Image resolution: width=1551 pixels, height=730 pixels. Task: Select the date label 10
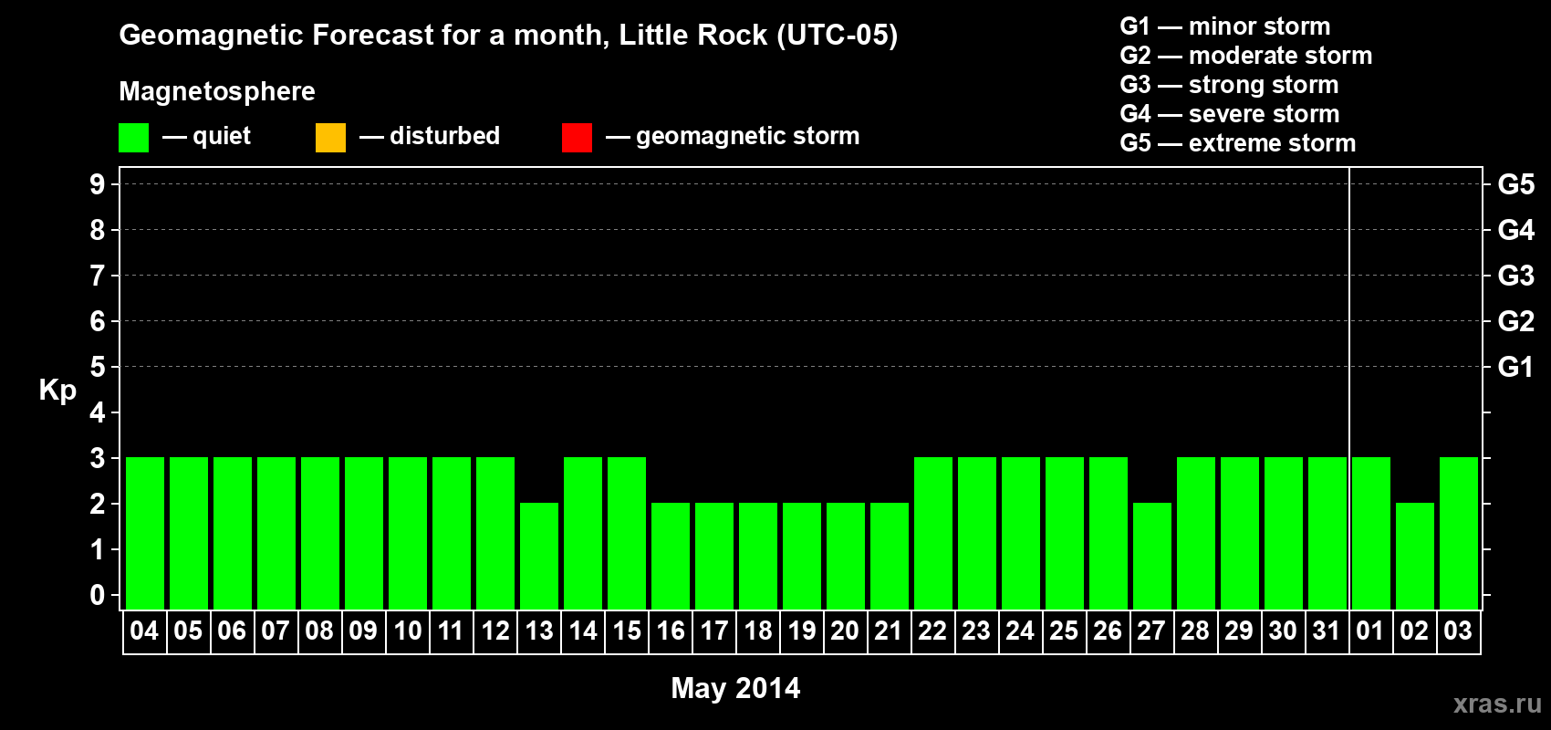(407, 631)
